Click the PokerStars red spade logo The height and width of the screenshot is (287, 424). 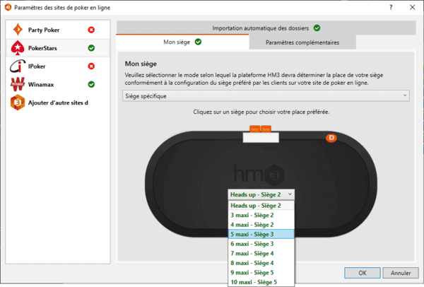click(x=18, y=48)
